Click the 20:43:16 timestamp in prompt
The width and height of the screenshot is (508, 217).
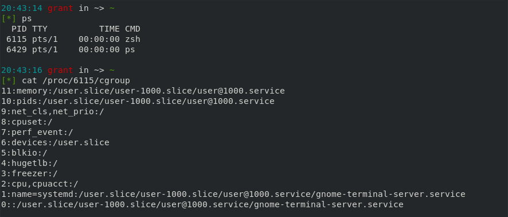click(22, 71)
